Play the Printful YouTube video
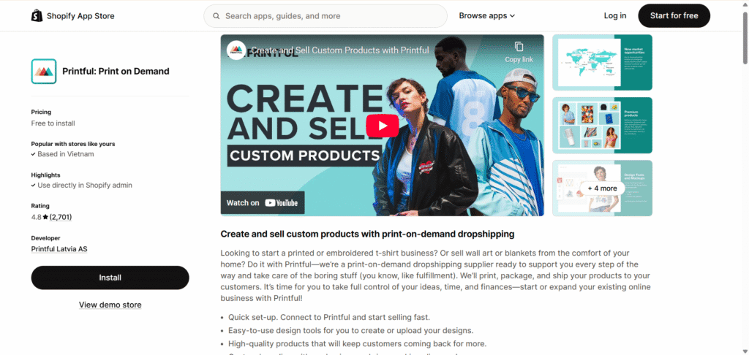 (x=382, y=126)
